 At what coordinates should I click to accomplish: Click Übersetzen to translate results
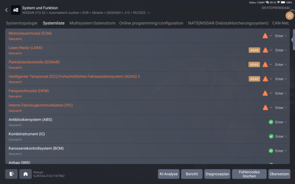(x=279, y=174)
